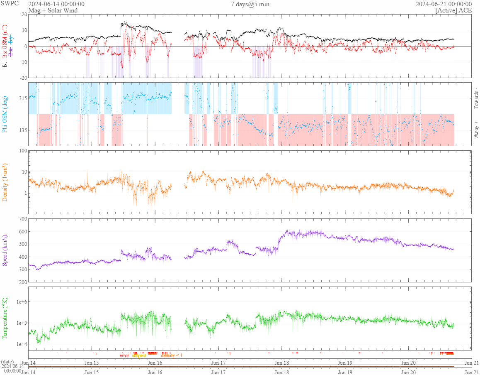Click end timestamp 2024-06-21 00:00:00 in header
480x375 pixels.
pyautogui.click(x=444, y=4)
